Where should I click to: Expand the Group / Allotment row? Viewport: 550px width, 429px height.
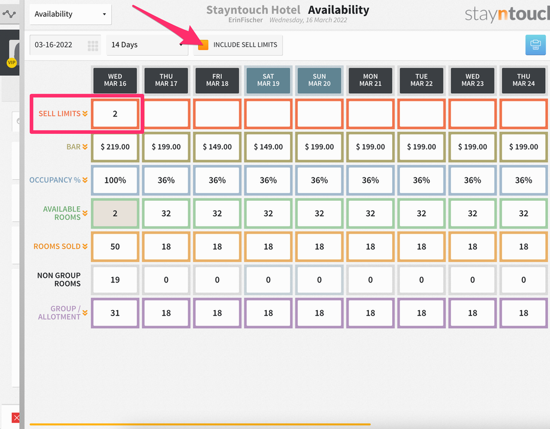point(85,312)
